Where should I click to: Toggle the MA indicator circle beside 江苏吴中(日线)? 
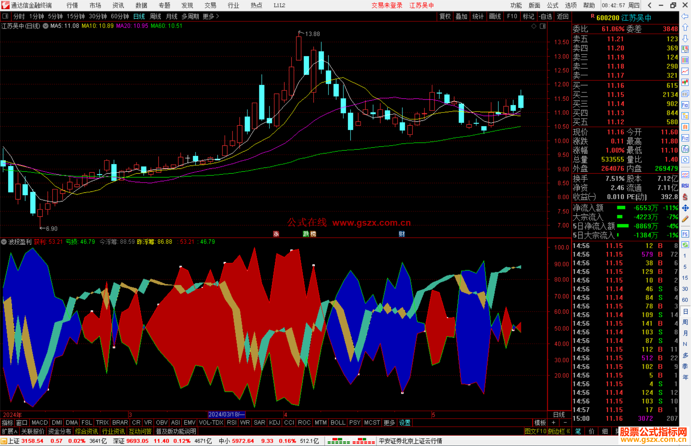pos(45,26)
